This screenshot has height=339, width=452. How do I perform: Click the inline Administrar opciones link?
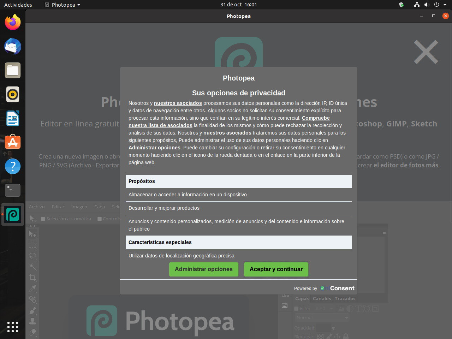point(154,148)
